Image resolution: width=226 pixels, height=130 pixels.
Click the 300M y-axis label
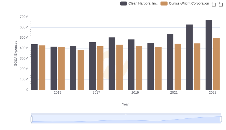coord(24,59)
